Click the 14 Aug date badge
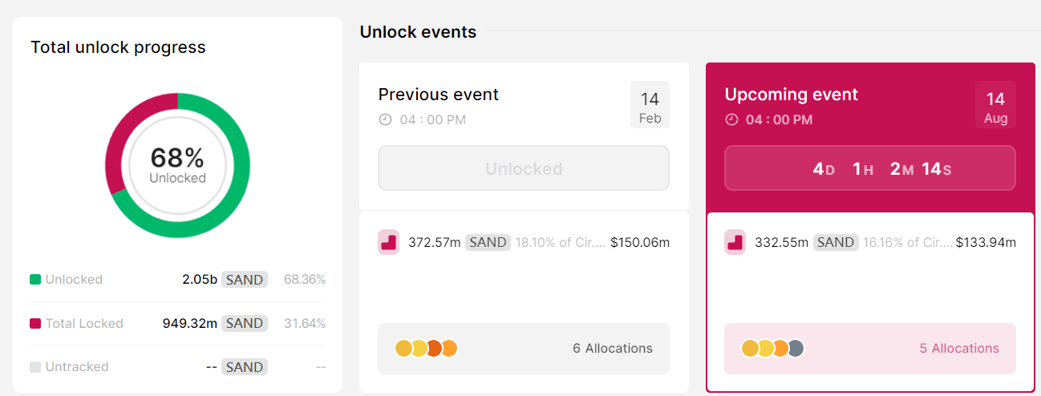This screenshot has height=396, width=1041. (995, 105)
